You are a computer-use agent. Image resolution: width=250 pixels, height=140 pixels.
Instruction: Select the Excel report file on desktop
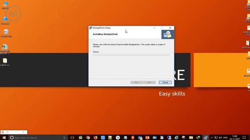(x=5, y=49)
